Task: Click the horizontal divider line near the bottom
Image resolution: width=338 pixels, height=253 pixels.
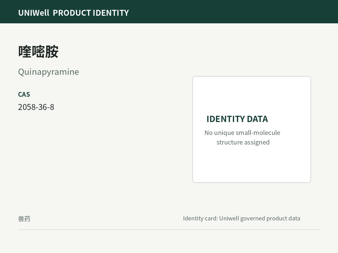Action: pyautogui.click(x=169, y=230)
